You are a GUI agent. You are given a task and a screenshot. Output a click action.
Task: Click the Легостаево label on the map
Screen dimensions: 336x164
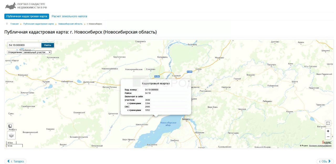[233, 133]
